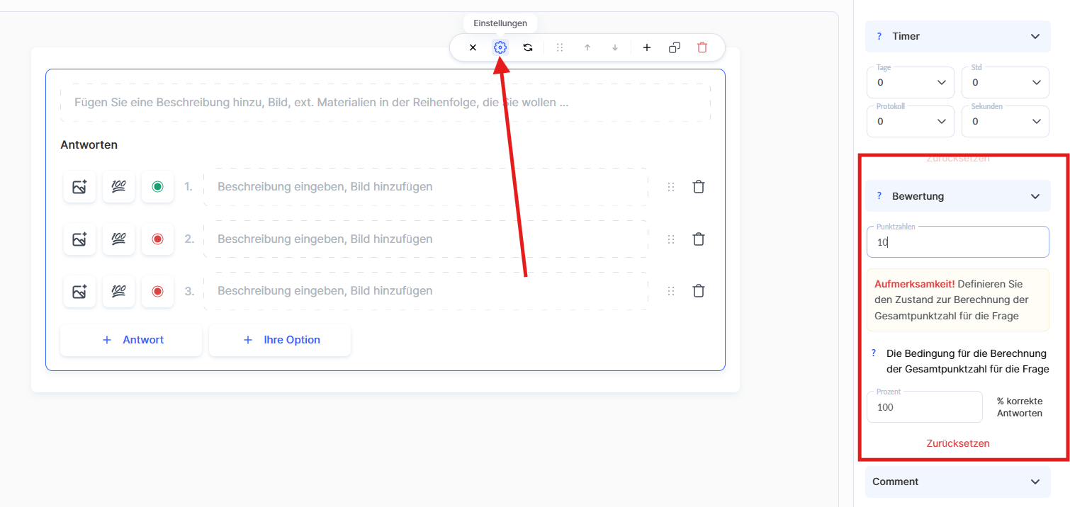Duplicate question with the copy icon
Viewport: 1070px width, 507px height.
tap(675, 47)
